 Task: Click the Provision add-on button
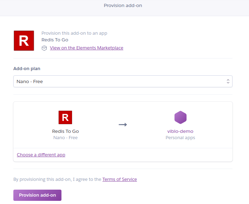(x=37, y=195)
